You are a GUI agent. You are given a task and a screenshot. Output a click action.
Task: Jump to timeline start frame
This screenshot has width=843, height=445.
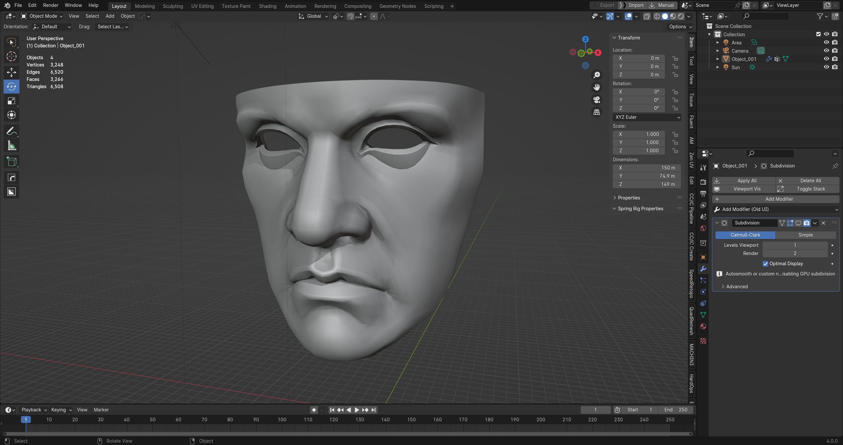click(x=332, y=410)
